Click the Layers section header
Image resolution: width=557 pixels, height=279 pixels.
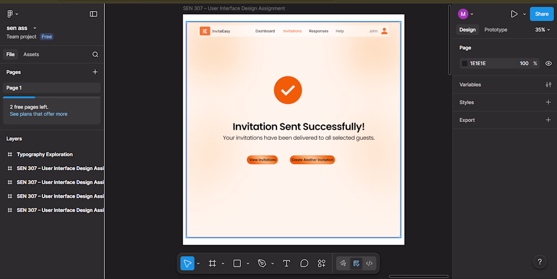14,139
